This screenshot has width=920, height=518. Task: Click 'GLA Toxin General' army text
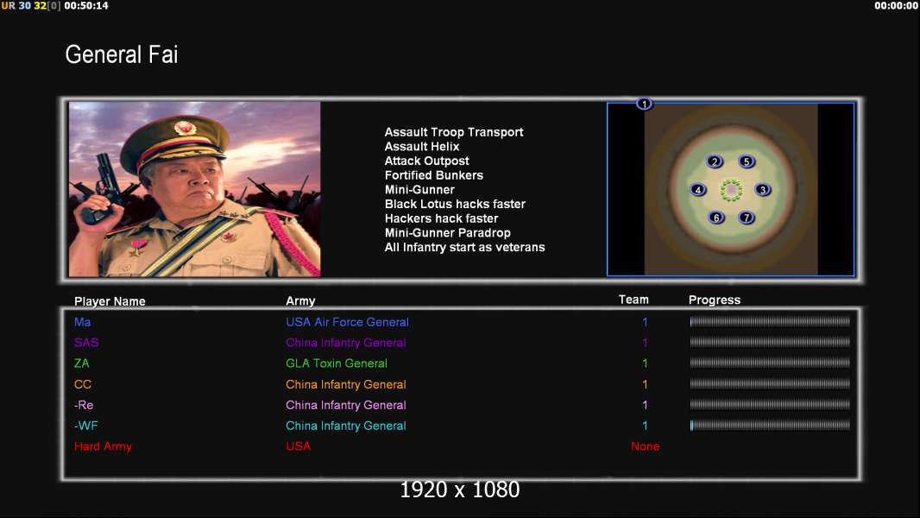pyautogui.click(x=337, y=363)
